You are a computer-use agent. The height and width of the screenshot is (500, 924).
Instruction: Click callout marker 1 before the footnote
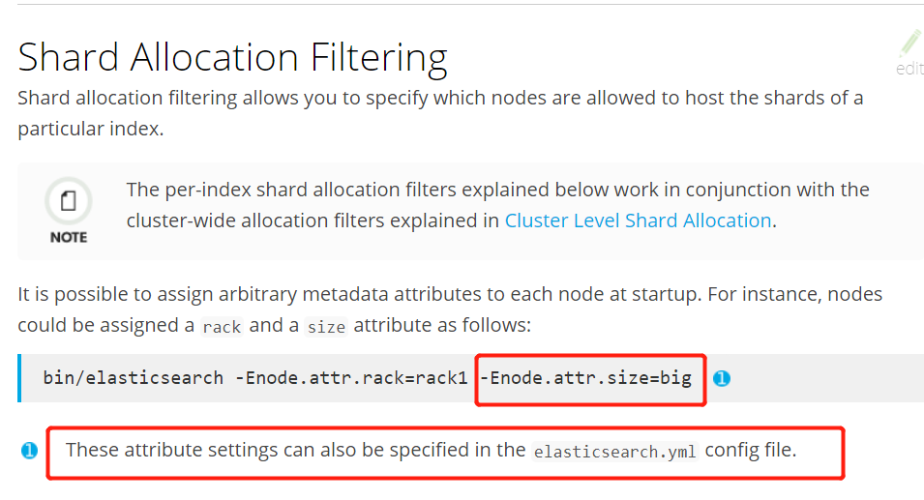point(29,451)
